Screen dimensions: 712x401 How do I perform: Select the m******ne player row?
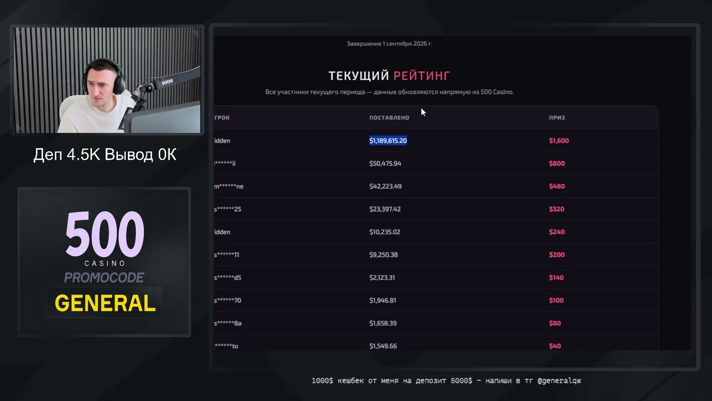coord(436,186)
